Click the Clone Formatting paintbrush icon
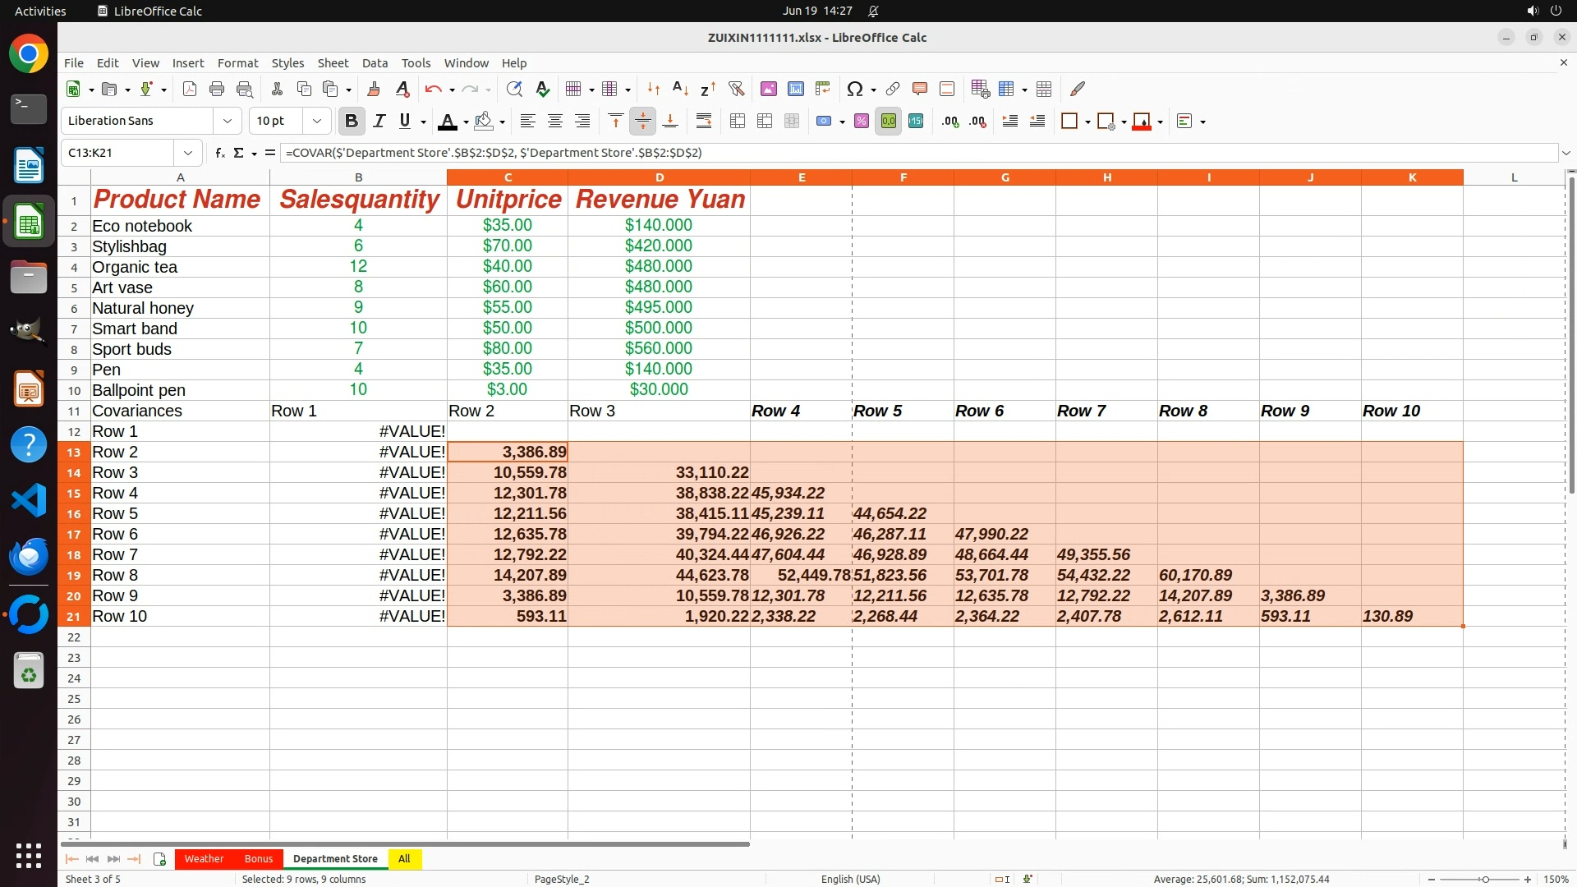This screenshot has width=1577, height=887. [374, 89]
